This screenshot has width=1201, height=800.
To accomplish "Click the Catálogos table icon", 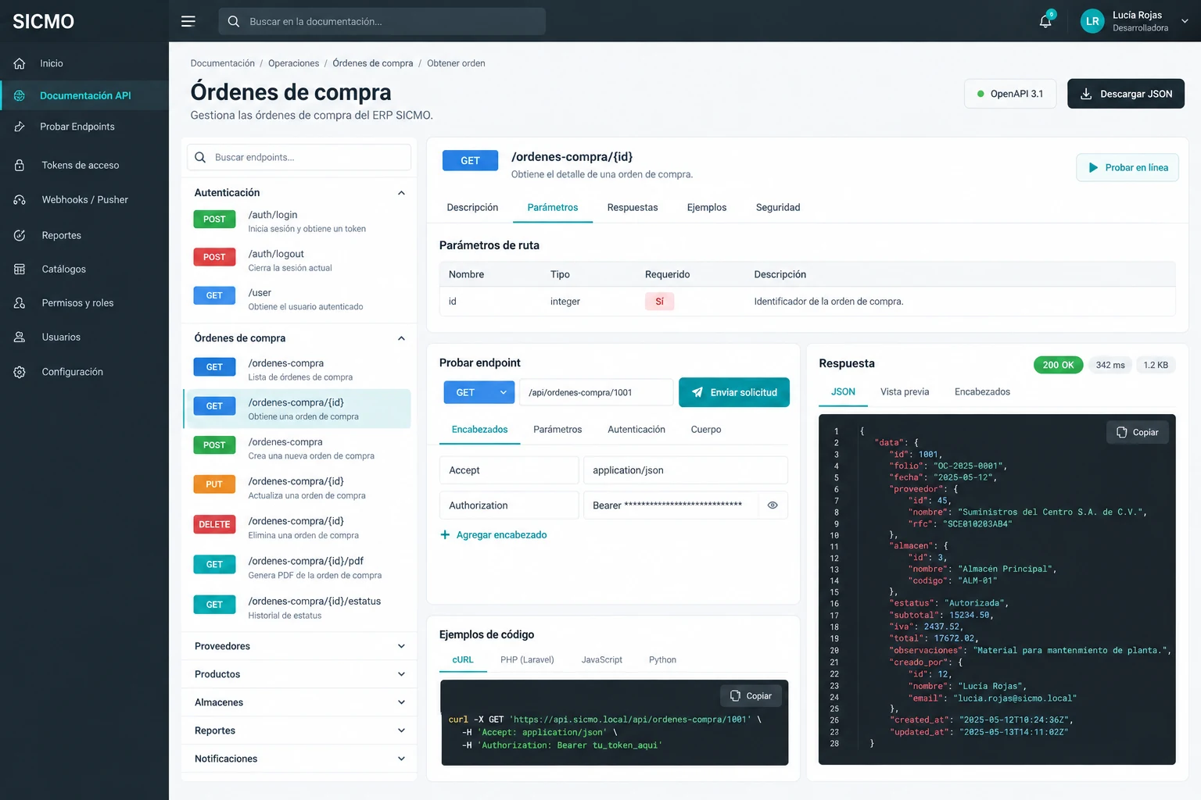I will tap(20, 270).
